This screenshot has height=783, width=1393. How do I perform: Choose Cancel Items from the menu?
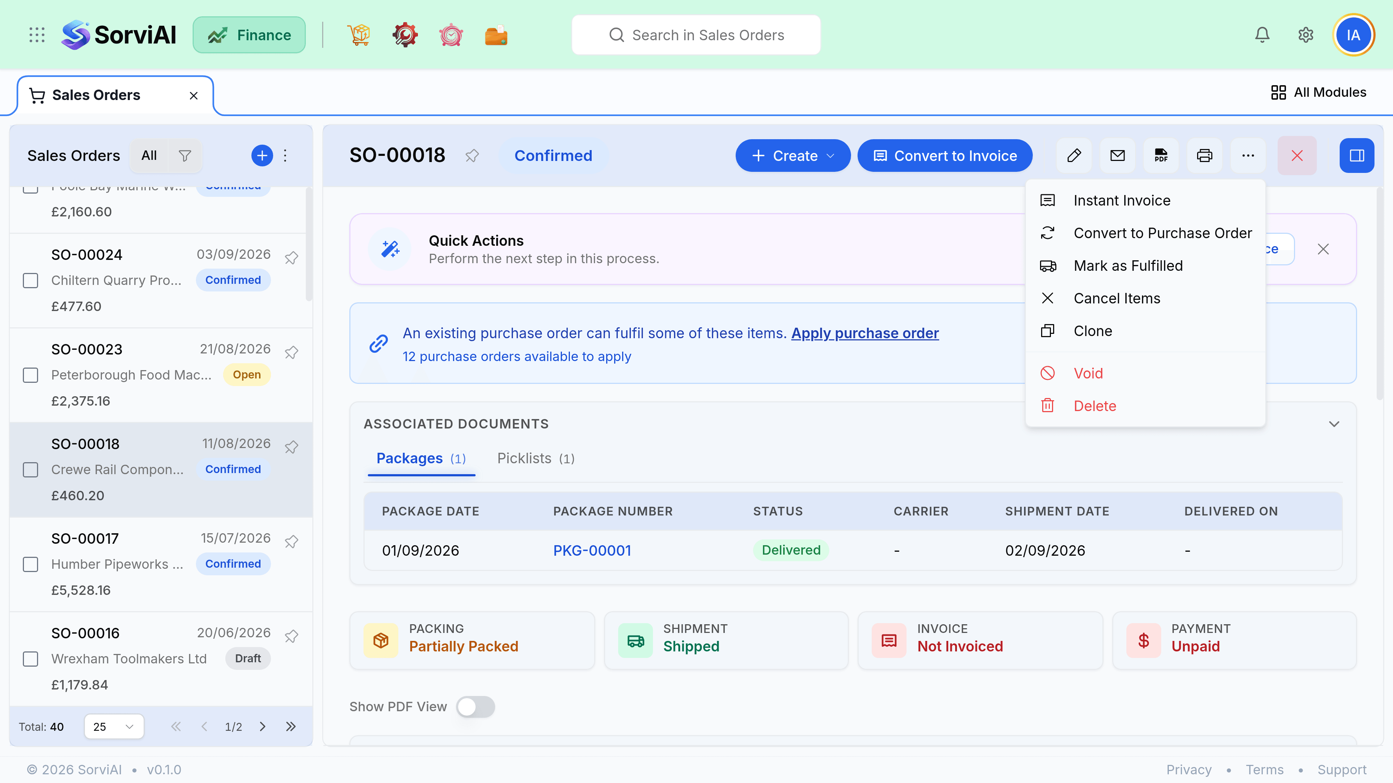click(1145, 298)
